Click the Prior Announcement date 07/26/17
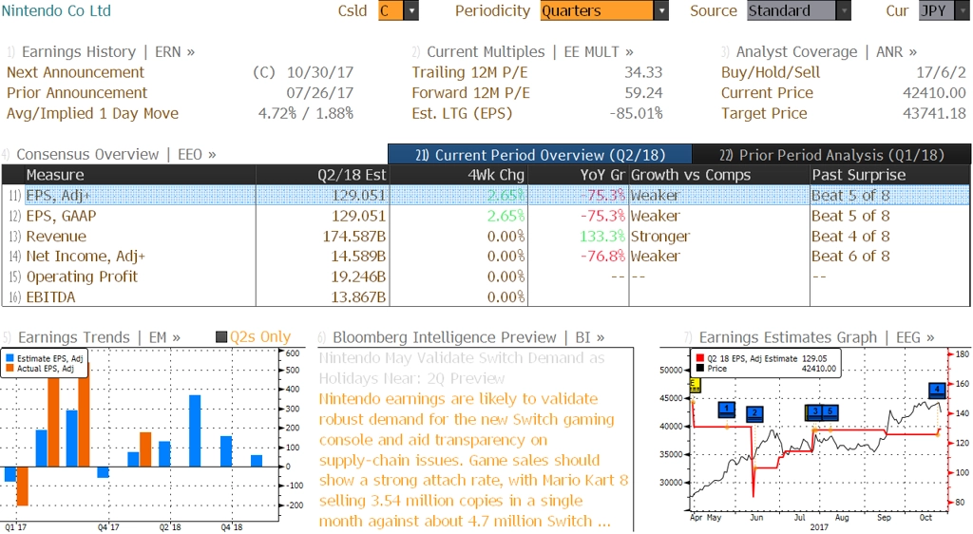 point(319,93)
